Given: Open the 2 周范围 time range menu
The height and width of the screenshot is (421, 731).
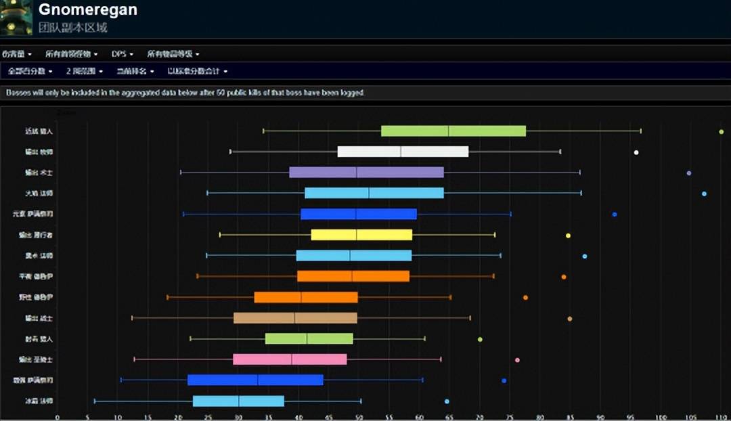Looking at the screenshot, I should point(85,71).
